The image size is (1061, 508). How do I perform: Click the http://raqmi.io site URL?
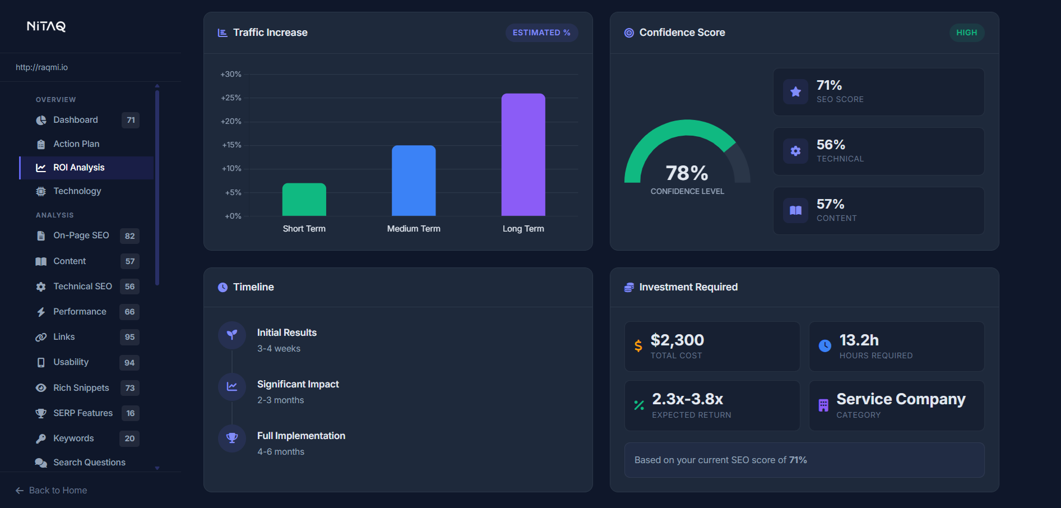pos(42,67)
